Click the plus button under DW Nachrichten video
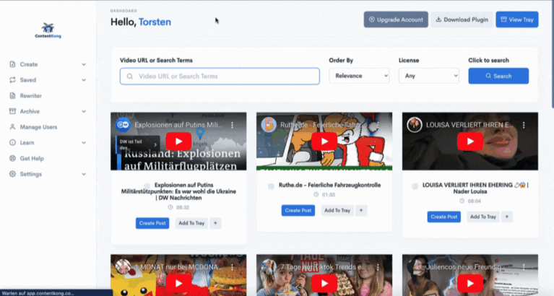Image resolution: width=554 pixels, height=296 pixels. tap(215, 223)
